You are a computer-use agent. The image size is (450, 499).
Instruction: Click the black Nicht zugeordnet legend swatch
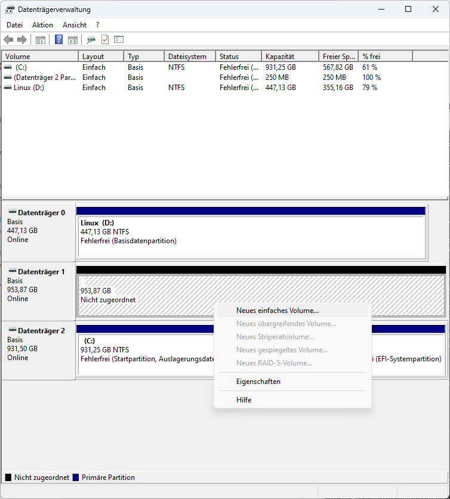click(8, 478)
